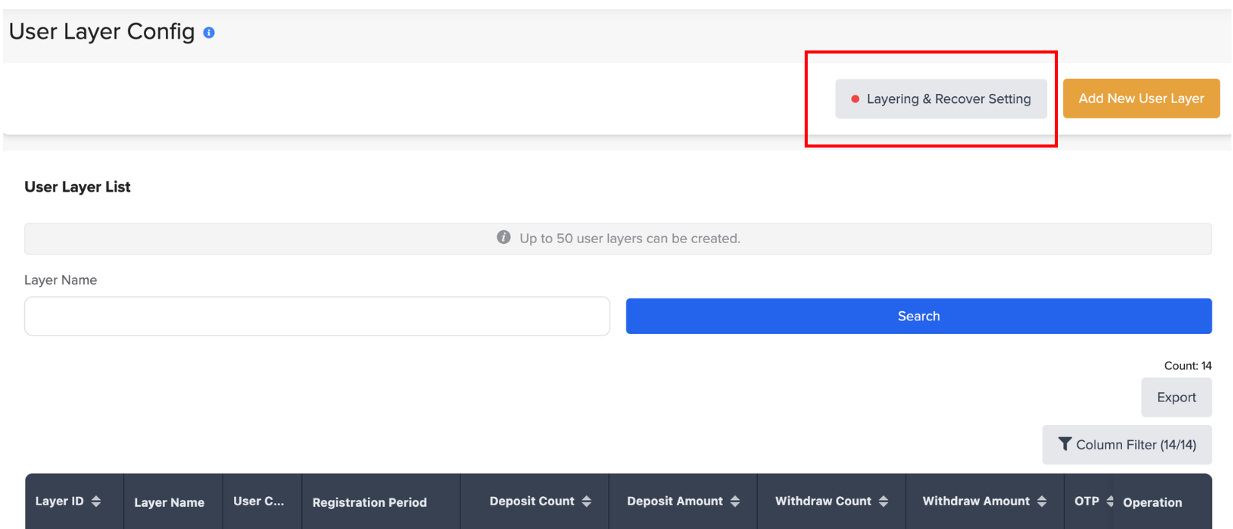
Task: Click the Layer Name column header
Action: click(x=169, y=502)
